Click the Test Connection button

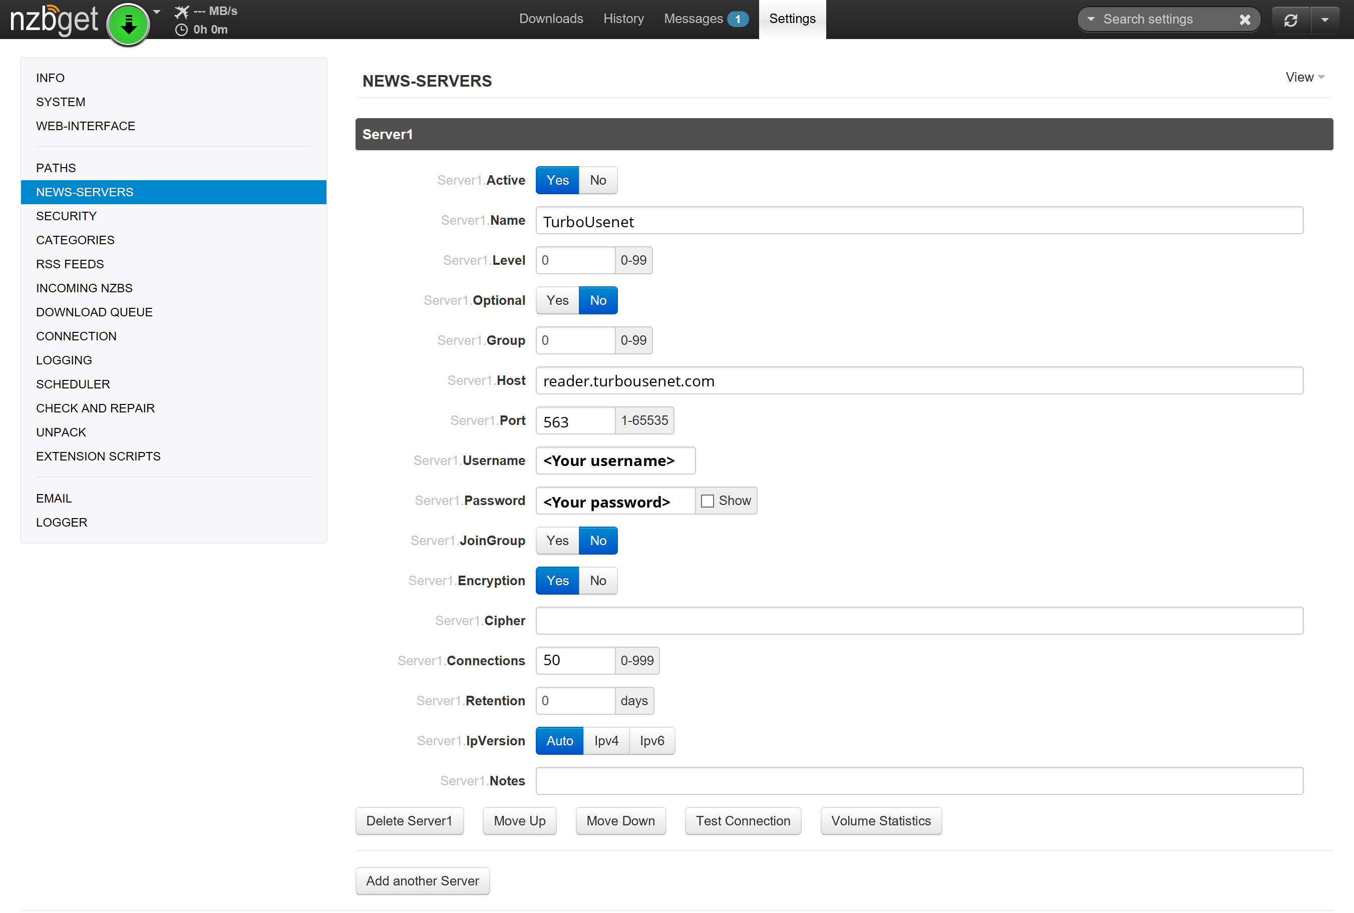pyautogui.click(x=743, y=821)
